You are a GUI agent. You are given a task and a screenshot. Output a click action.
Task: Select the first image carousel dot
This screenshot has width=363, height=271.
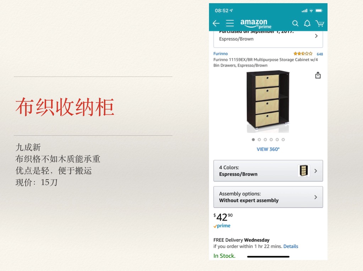coord(253,140)
